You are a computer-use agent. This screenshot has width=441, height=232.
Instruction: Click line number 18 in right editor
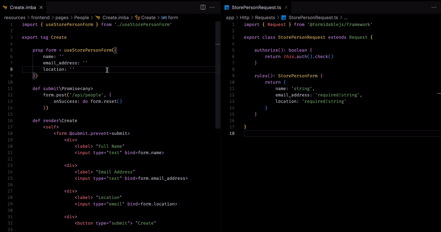click(x=232, y=134)
